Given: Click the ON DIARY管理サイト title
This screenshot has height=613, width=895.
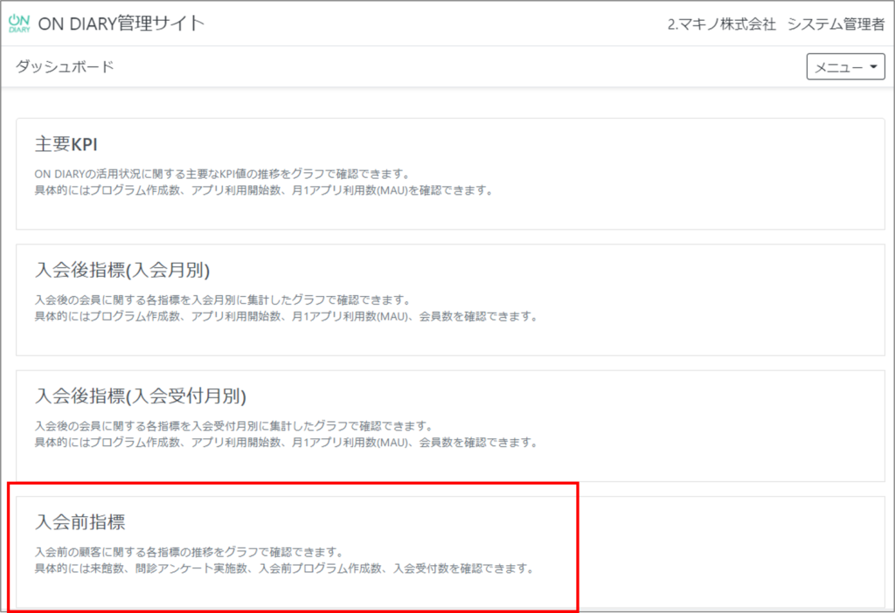Looking at the screenshot, I should tap(121, 23).
